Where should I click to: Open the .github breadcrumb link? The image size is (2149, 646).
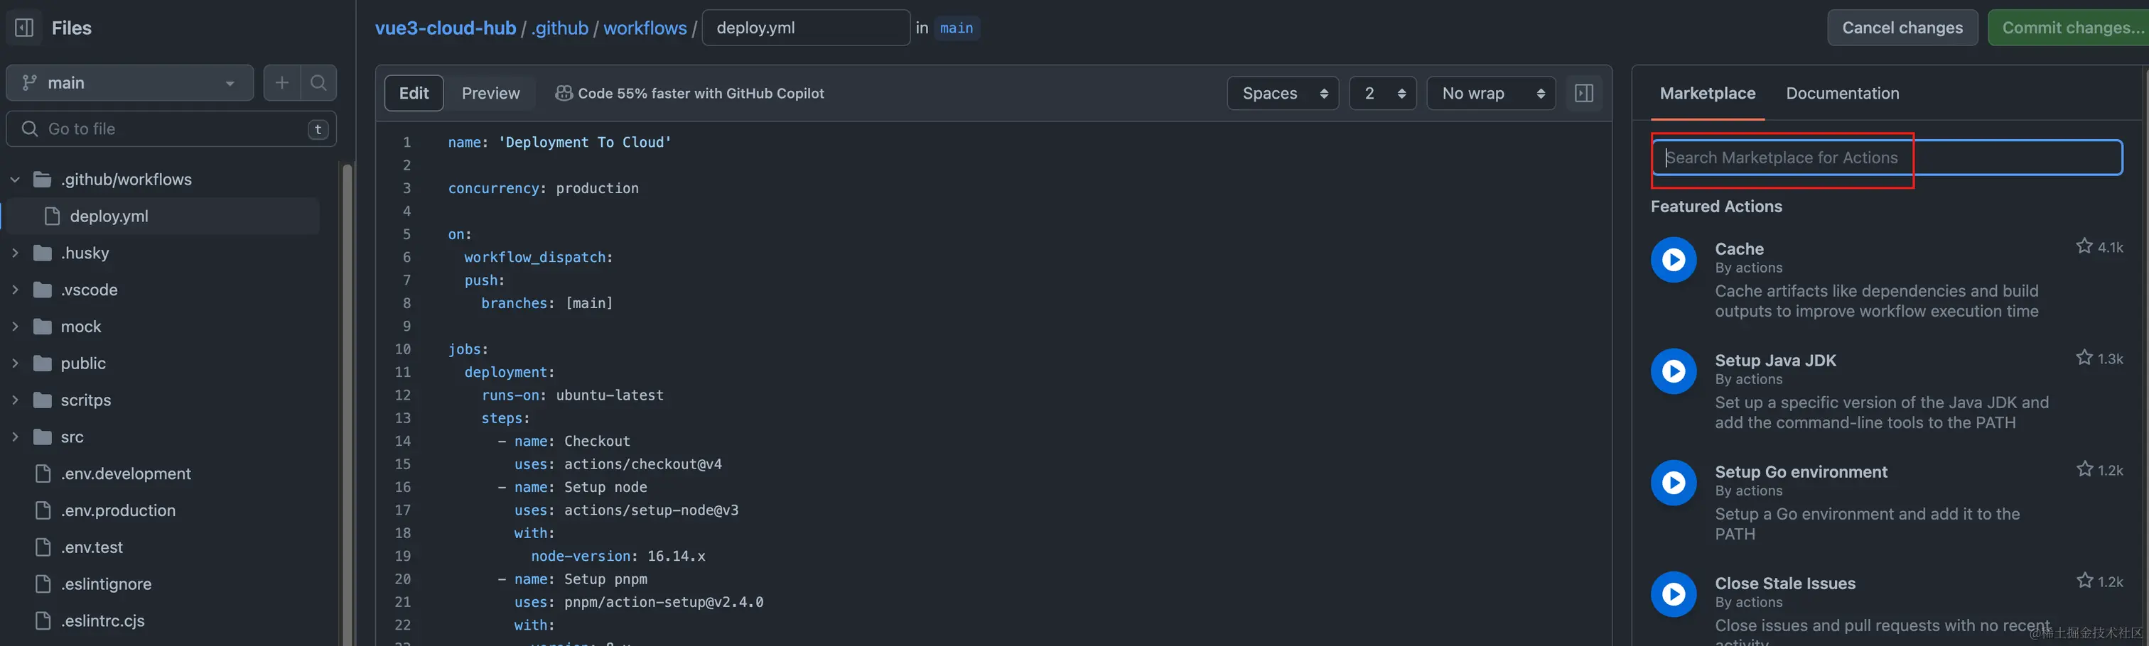pos(561,28)
